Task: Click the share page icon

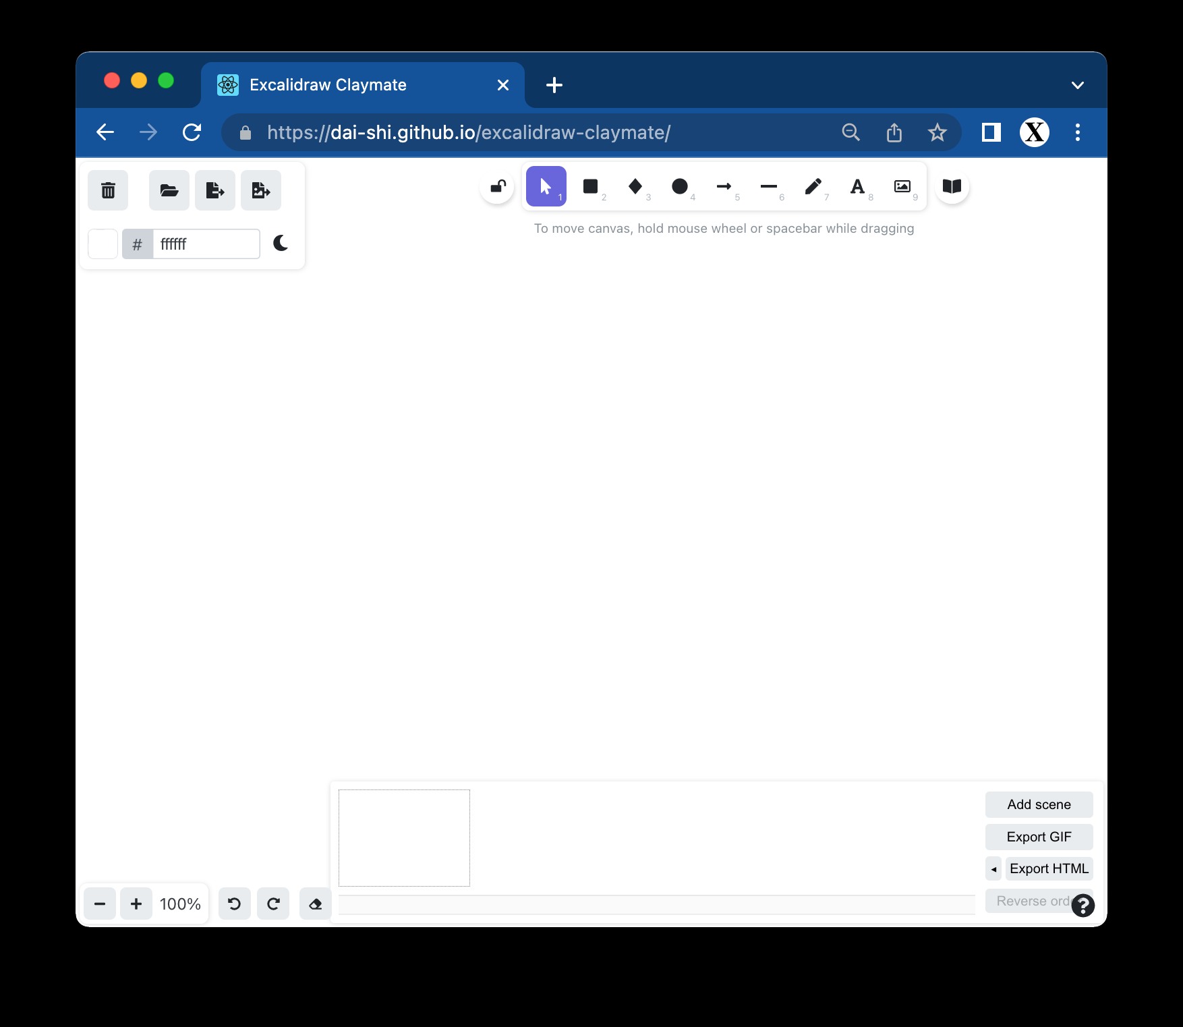Action: point(894,132)
